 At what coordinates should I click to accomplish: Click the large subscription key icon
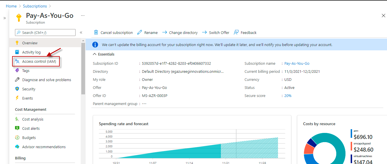point(19,18)
